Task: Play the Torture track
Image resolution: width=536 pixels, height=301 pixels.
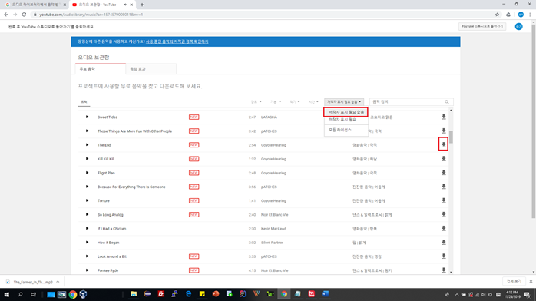Action: point(88,200)
